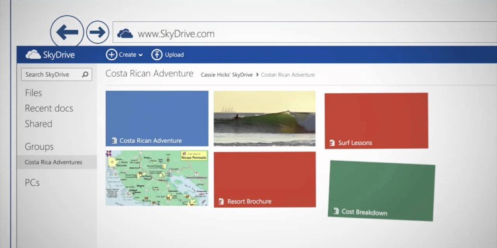Viewport: 497px width, 248px height.
Task: Click the search magnifier icon
Action: point(85,75)
